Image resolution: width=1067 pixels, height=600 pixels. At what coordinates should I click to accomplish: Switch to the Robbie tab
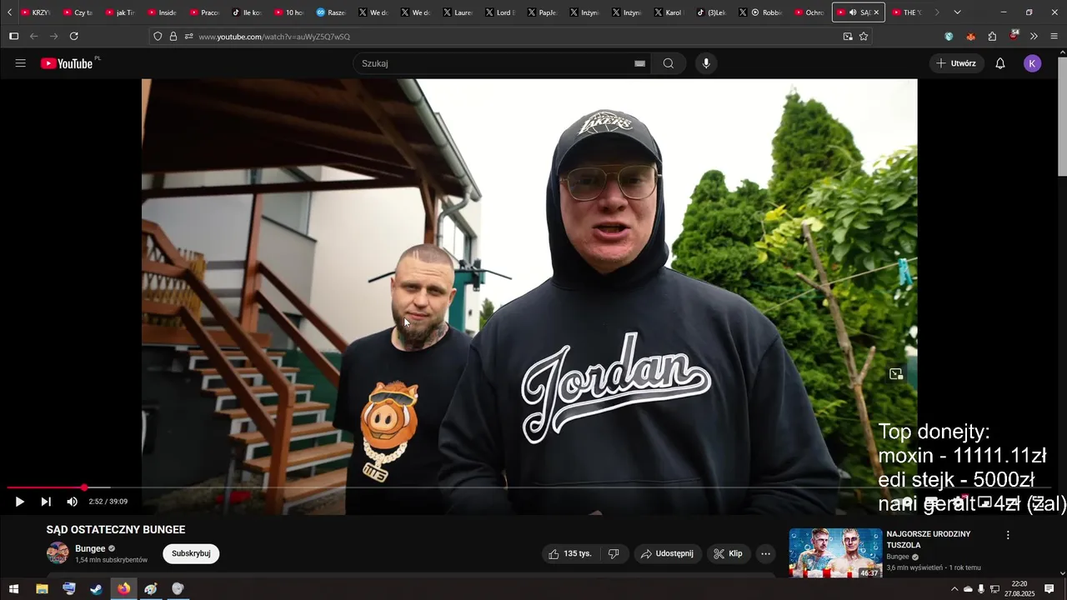tap(767, 12)
